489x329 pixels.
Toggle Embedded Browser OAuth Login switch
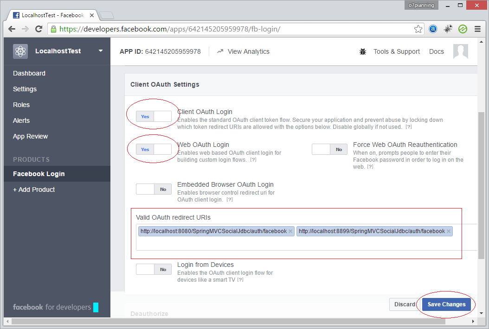point(154,189)
